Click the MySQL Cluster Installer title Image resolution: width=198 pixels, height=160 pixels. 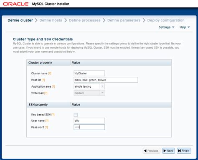[51, 4]
